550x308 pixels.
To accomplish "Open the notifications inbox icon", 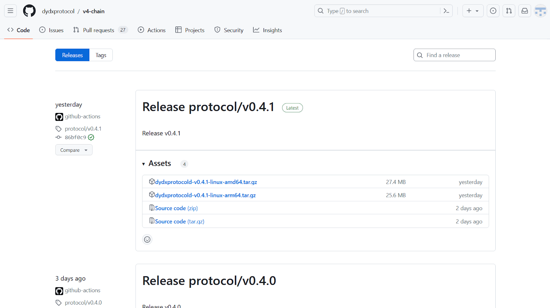I will point(525,11).
